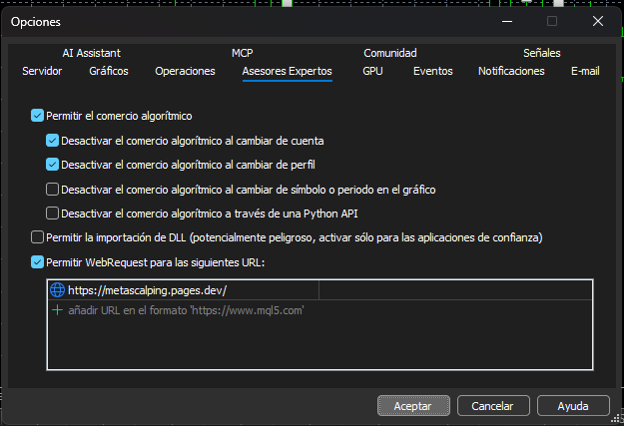The height and width of the screenshot is (426, 624).
Task: Open the GPU tab
Action: tap(372, 71)
